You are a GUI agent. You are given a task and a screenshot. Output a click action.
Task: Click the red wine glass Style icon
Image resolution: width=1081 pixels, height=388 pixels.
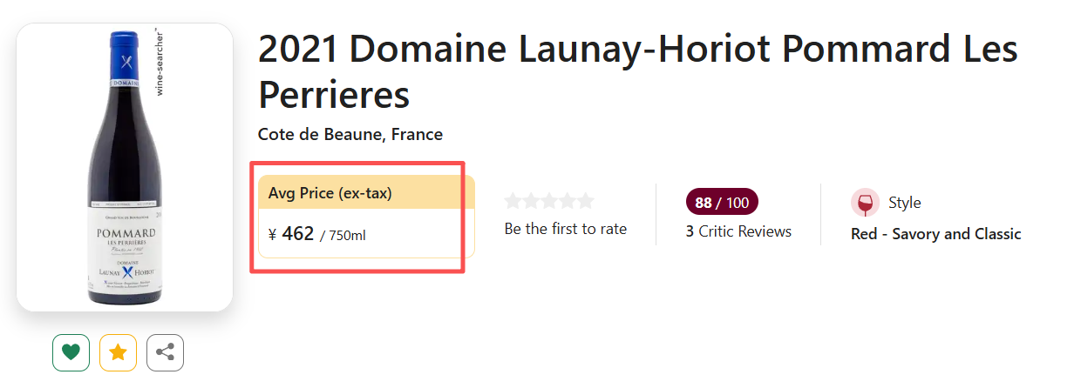coord(865,203)
